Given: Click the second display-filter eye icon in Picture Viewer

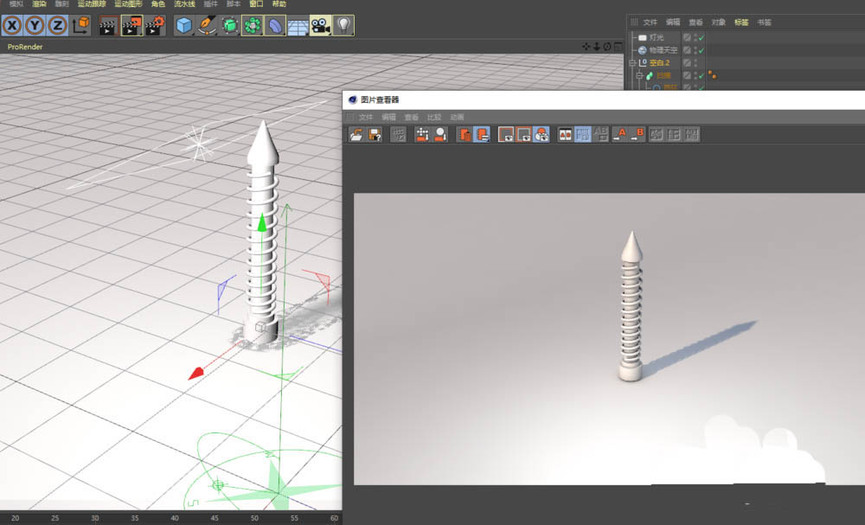Looking at the screenshot, I should [523, 135].
